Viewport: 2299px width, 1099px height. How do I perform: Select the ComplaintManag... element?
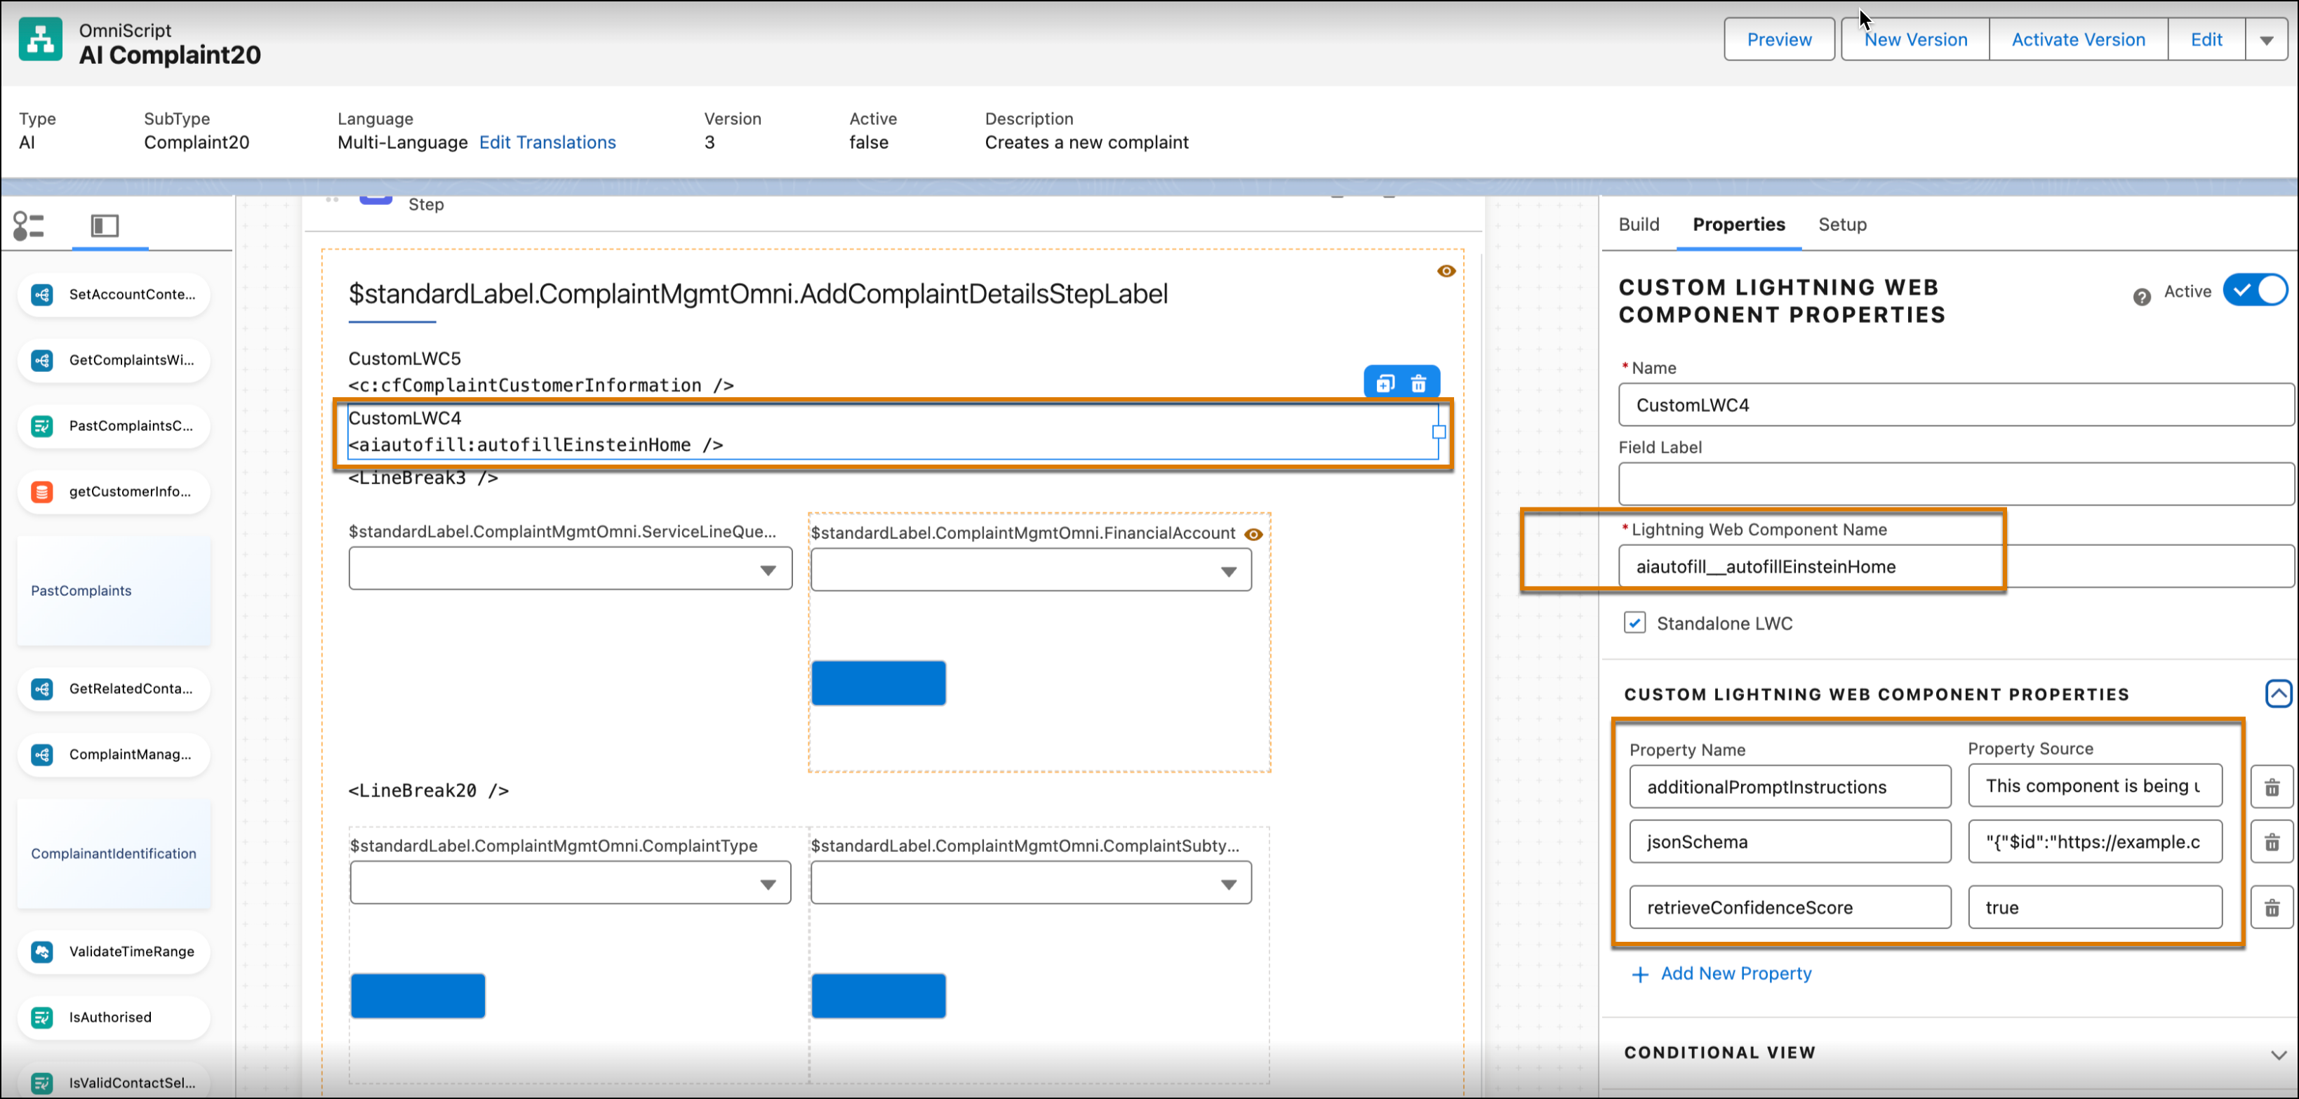click(114, 754)
